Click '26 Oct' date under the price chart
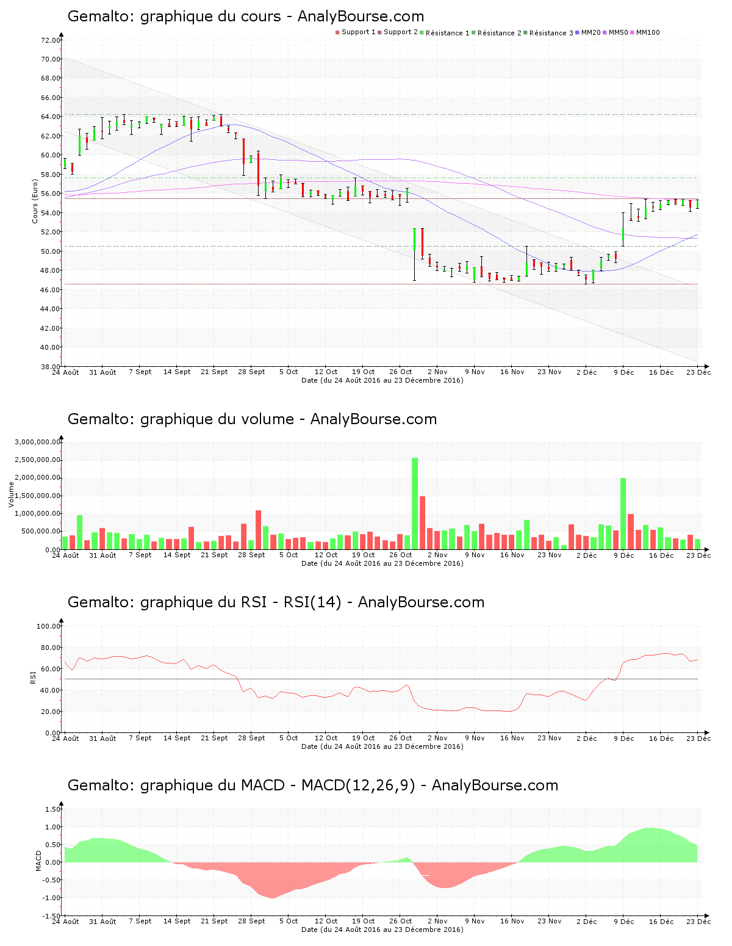Viewport: 732px width, 946px height. [x=401, y=372]
